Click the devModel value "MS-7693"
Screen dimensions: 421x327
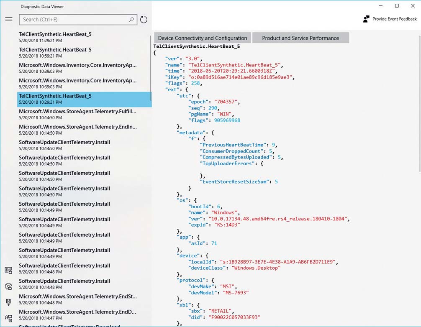(236, 293)
